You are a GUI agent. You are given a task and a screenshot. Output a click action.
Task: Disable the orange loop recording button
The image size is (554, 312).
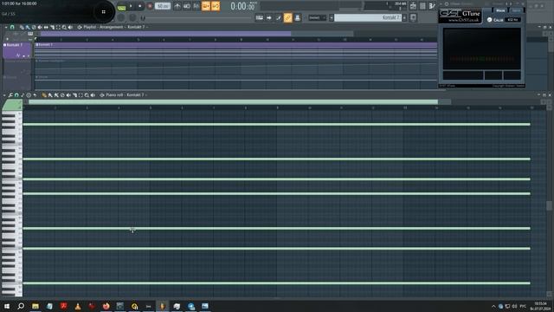pyautogui.click(x=216, y=6)
